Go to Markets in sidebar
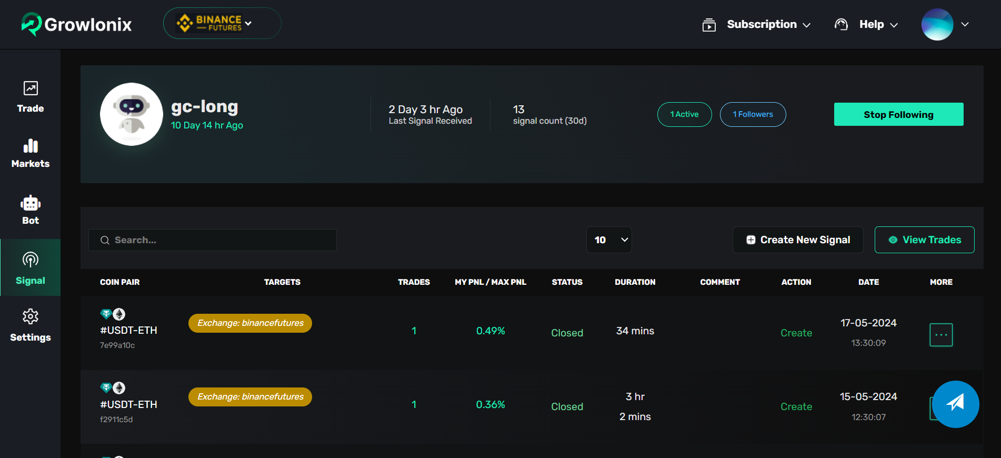 [31, 153]
